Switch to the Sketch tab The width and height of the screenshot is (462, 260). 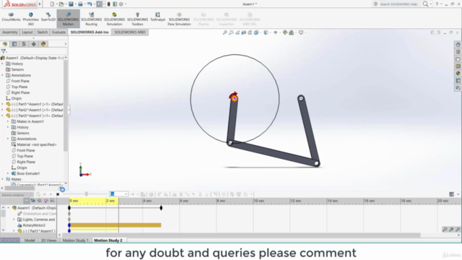42,32
